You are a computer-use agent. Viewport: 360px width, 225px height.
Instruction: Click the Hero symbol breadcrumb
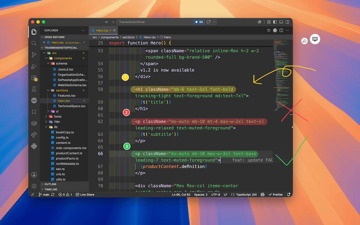165,37
